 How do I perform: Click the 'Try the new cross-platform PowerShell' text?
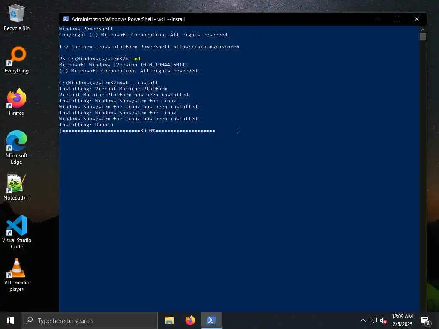point(114,47)
